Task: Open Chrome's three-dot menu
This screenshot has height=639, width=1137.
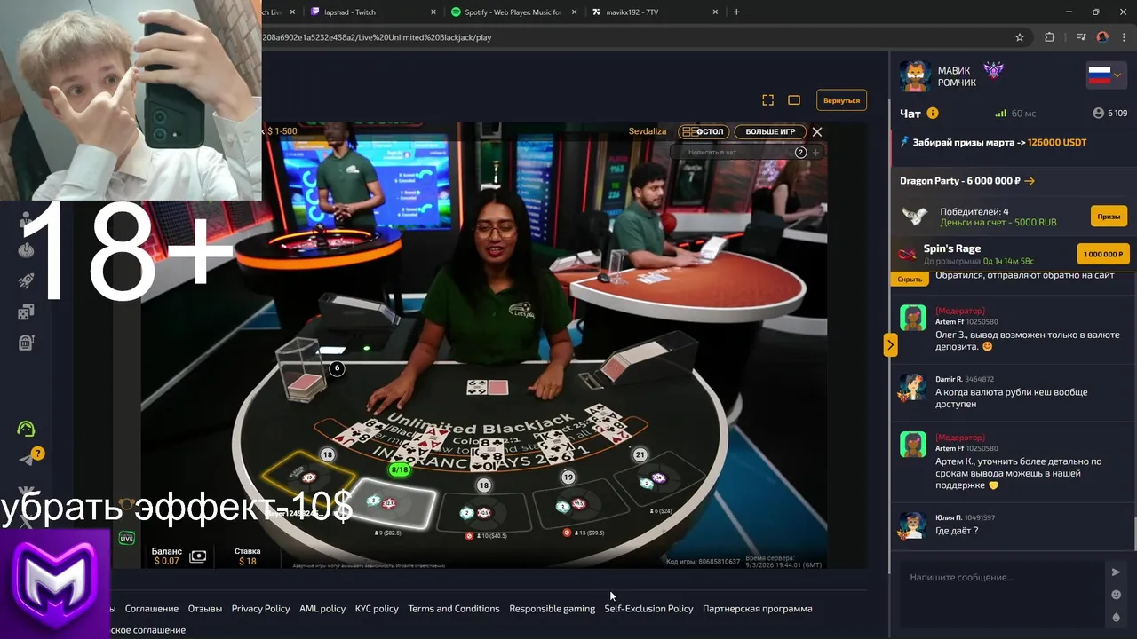Action: (x=1123, y=37)
